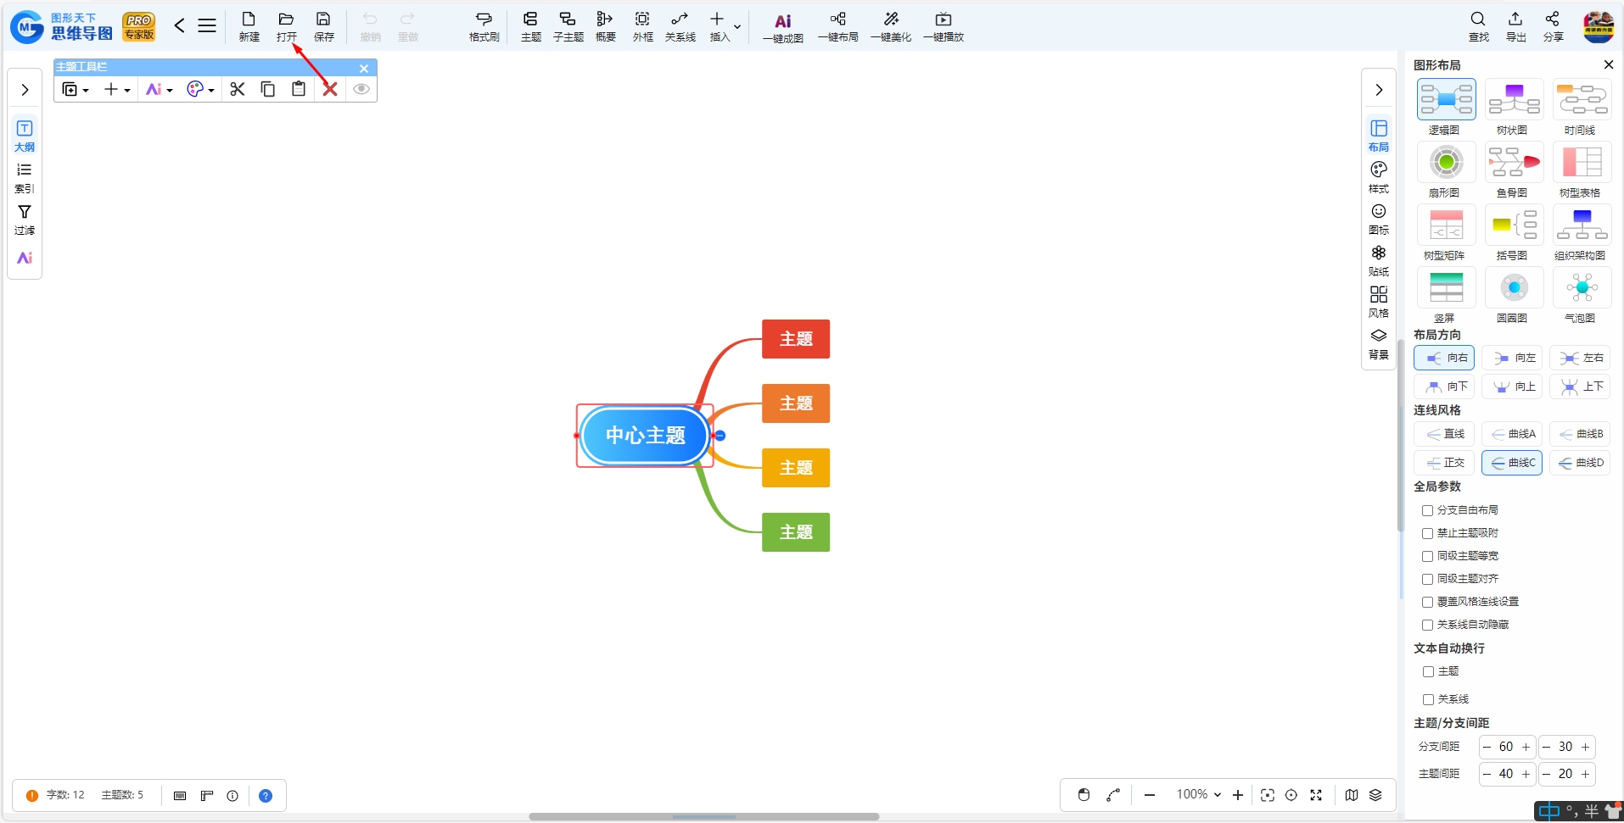Viewport: 1624px width, 823px height.
Task: Switch to the 图标 icons tab
Action: click(x=1379, y=219)
